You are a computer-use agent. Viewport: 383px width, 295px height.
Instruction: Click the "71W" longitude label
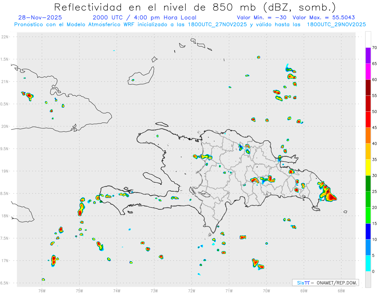click(x=229, y=291)
